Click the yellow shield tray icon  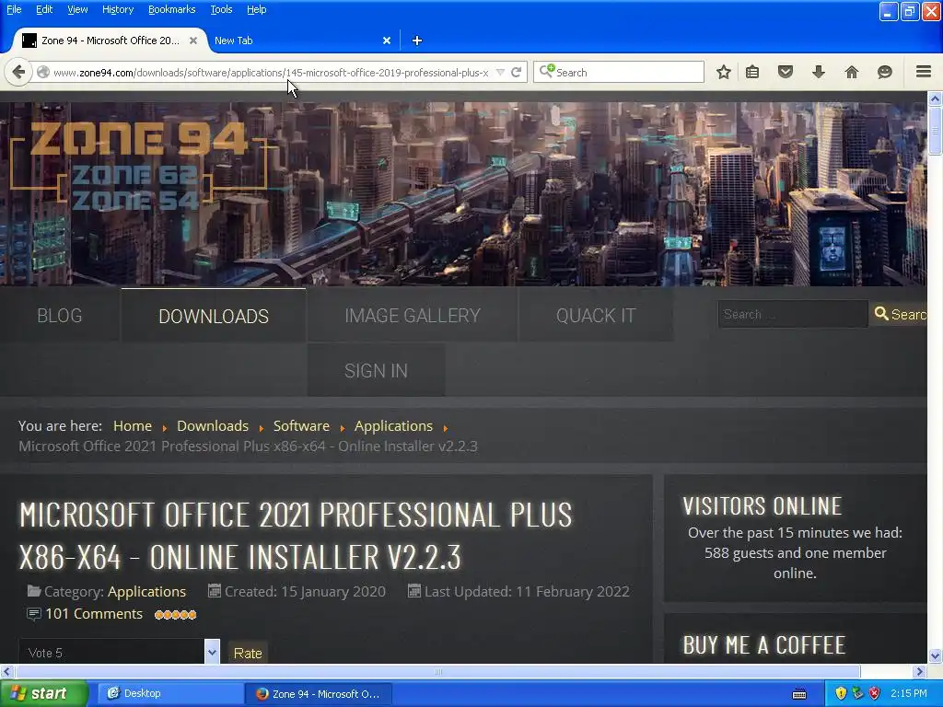pos(841,694)
